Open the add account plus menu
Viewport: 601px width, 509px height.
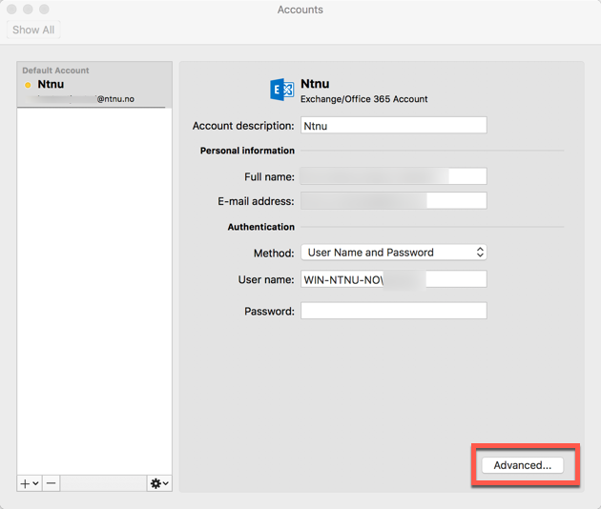(x=30, y=483)
